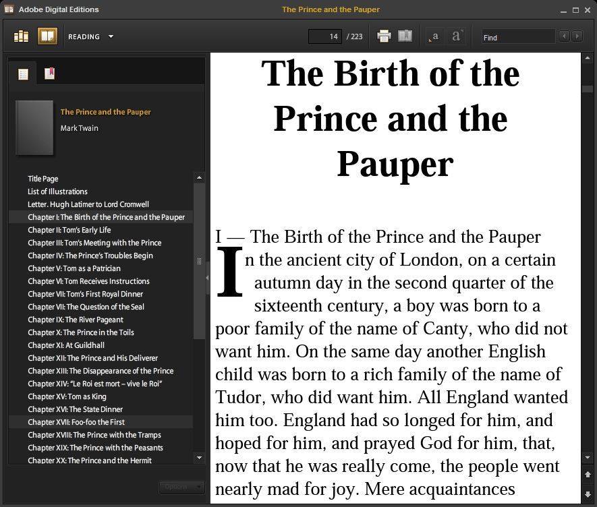Viewport: 597px width, 507px height.
Task: Open Chapter XVIII: The Prince with the Tramps
Action: tap(94, 435)
